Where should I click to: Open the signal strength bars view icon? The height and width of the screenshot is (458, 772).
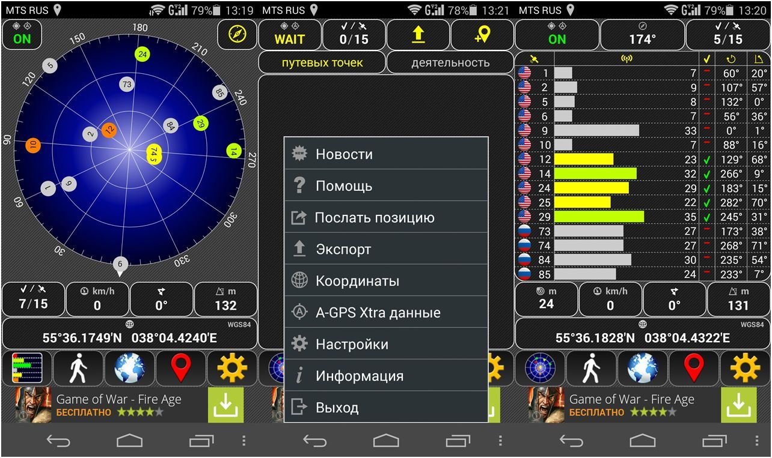[x=27, y=368]
